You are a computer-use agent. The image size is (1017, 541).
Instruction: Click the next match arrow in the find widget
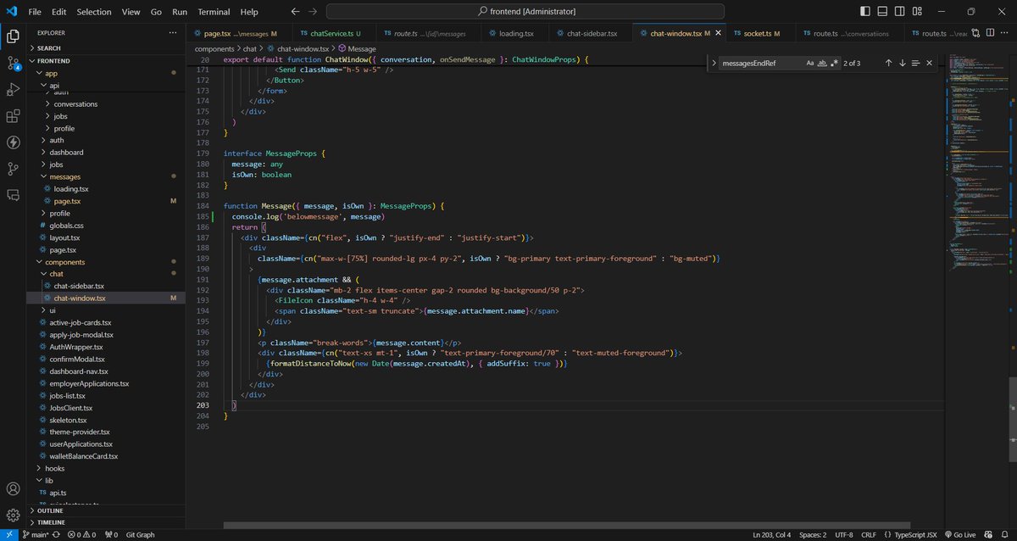902,63
